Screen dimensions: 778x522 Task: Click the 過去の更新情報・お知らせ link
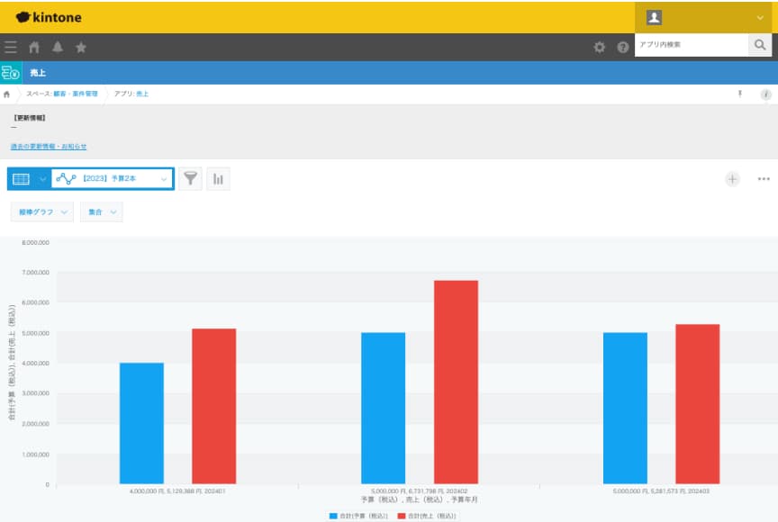(x=49, y=146)
